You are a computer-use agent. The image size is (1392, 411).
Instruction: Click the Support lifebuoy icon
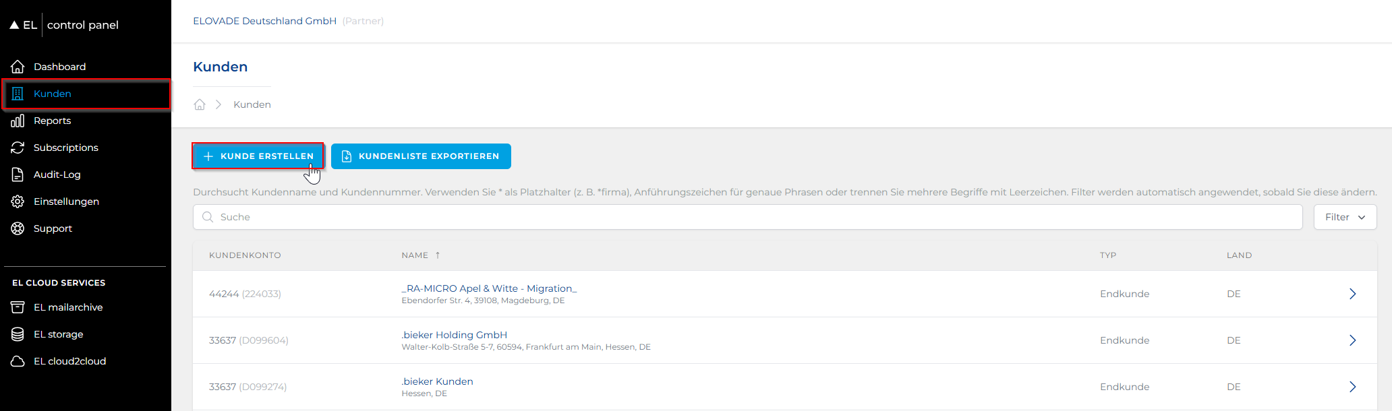tap(18, 228)
